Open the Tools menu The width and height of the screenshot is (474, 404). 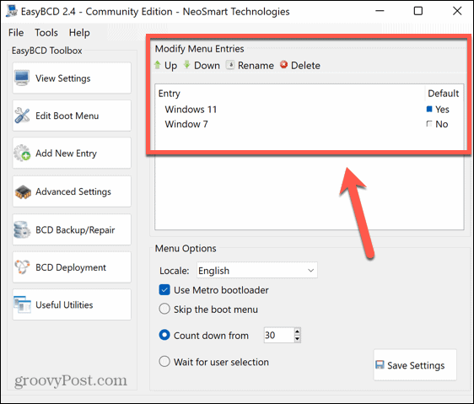click(46, 33)
